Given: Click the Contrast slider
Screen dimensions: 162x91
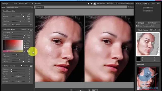Looking at the screenshot, I should tap(18, 81).
